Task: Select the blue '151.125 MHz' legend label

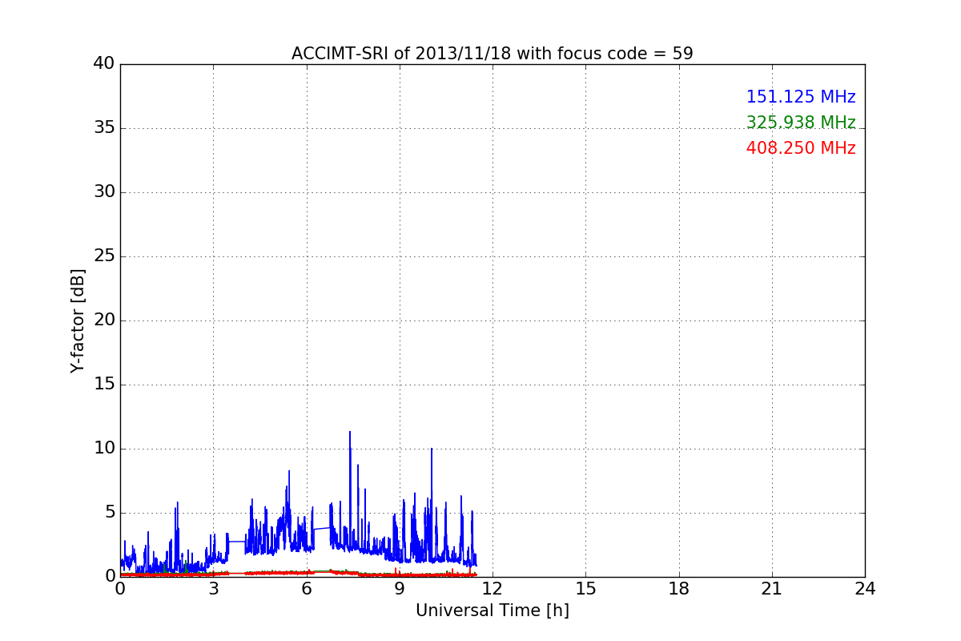Action: (x=801, y=97)
